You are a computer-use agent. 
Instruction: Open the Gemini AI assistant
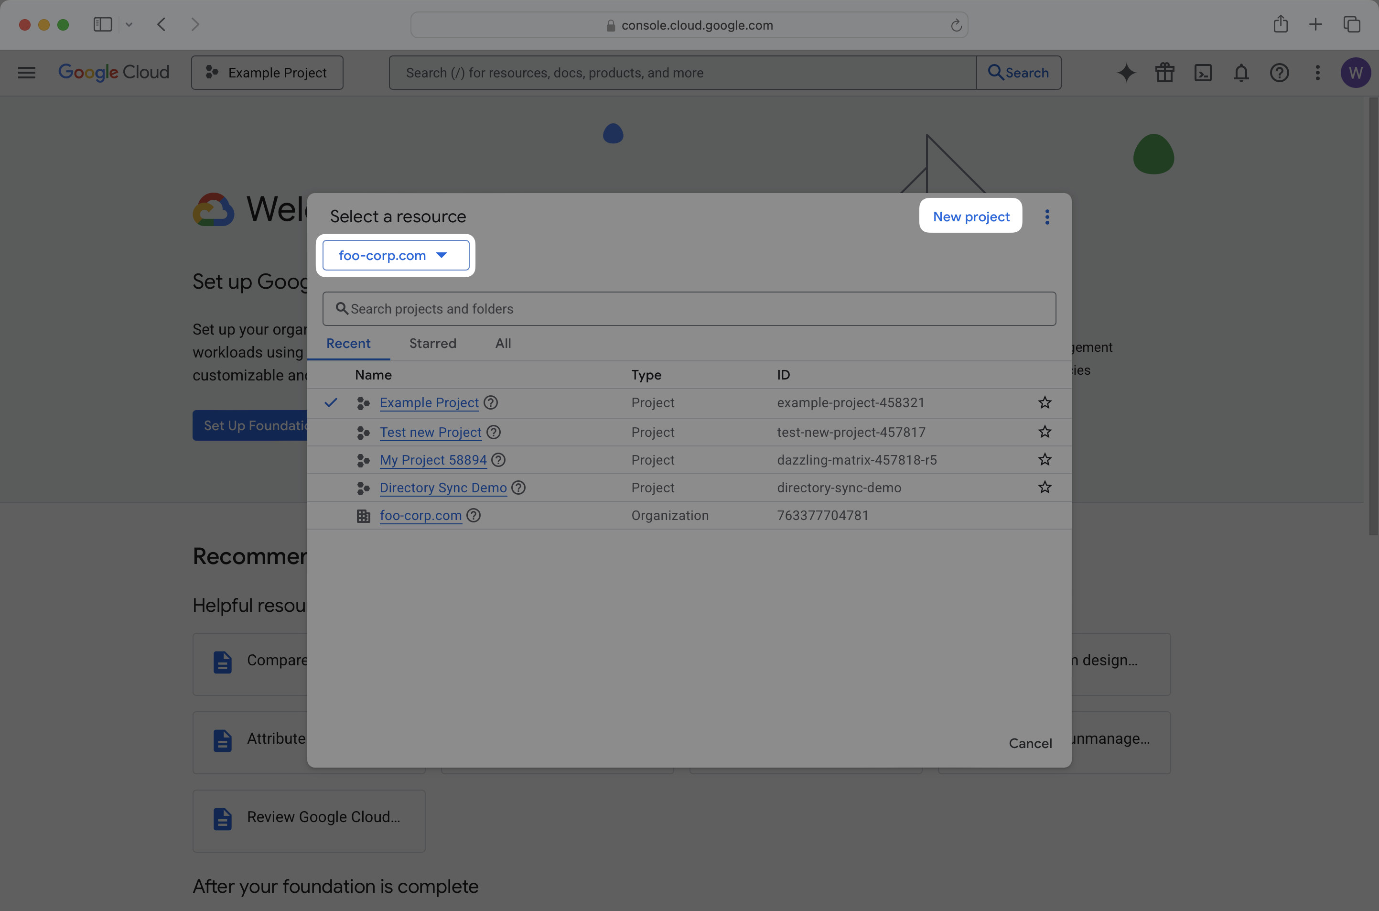(1126, 72)
